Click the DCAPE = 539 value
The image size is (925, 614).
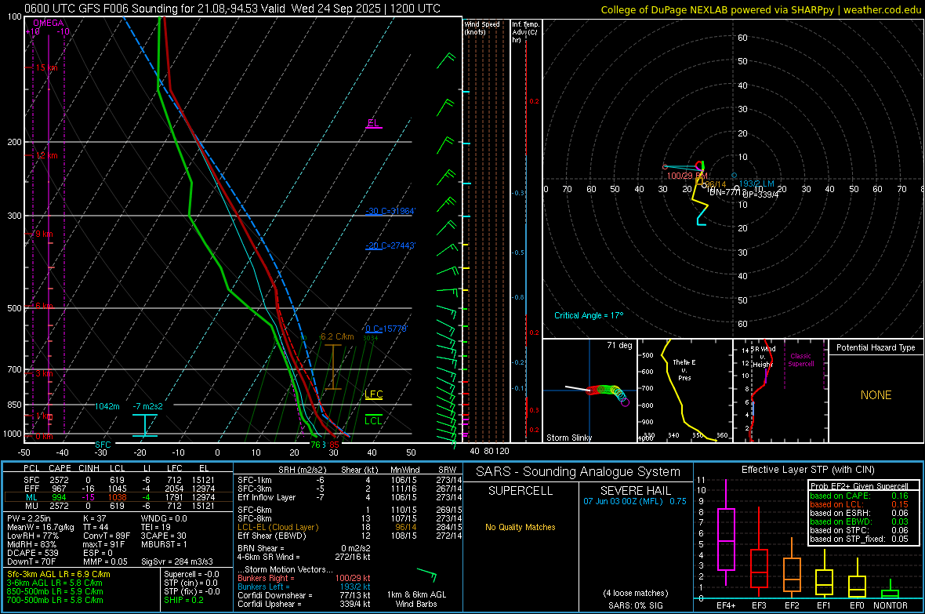(32, 553)
